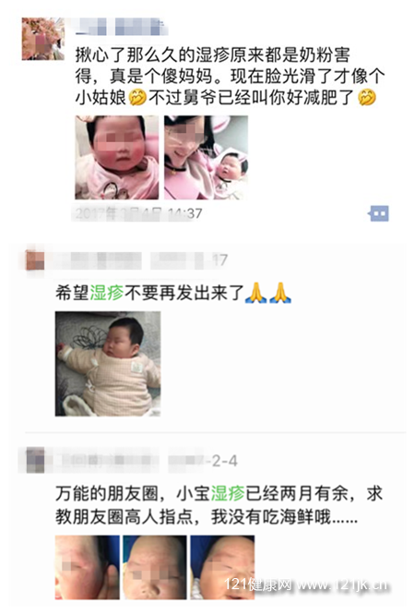Tap the second poster's small avatar
Viewport: 415px width, 615px height.
coord(35,260)
